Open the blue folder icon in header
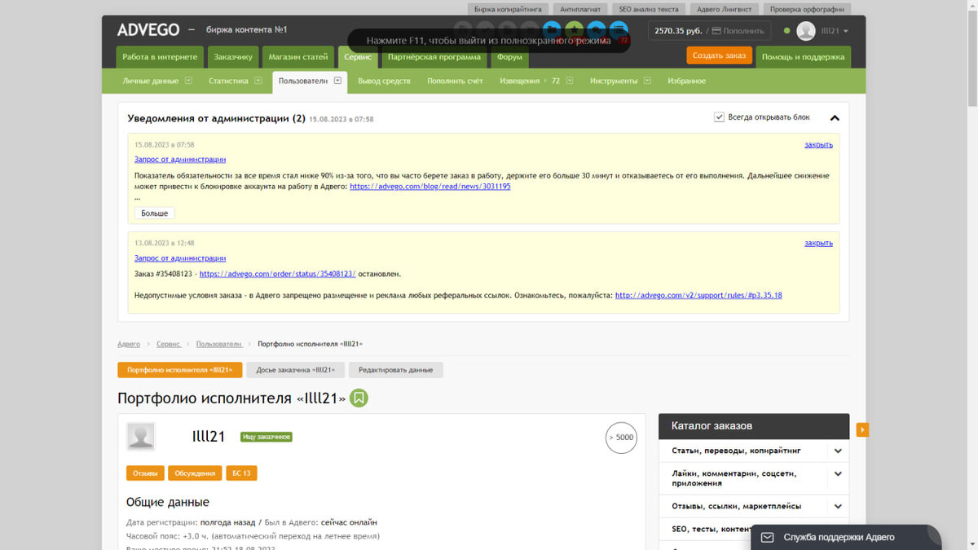Image resolution: width=978 pixels, height=550 pixels. point(552,31)
